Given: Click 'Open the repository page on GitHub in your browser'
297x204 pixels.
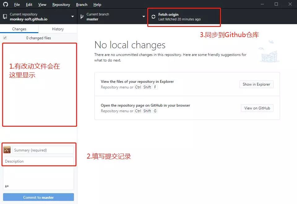Looking at the screenshot, I should 145,105.
